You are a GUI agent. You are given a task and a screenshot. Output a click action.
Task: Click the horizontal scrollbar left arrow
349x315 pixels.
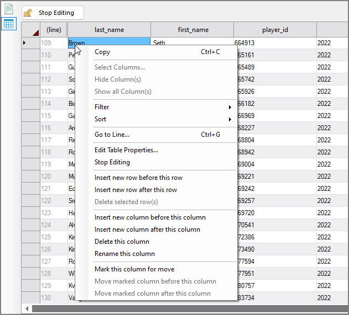(x=27, y=308)
